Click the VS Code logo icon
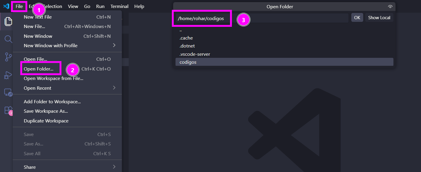 [6, 6]
